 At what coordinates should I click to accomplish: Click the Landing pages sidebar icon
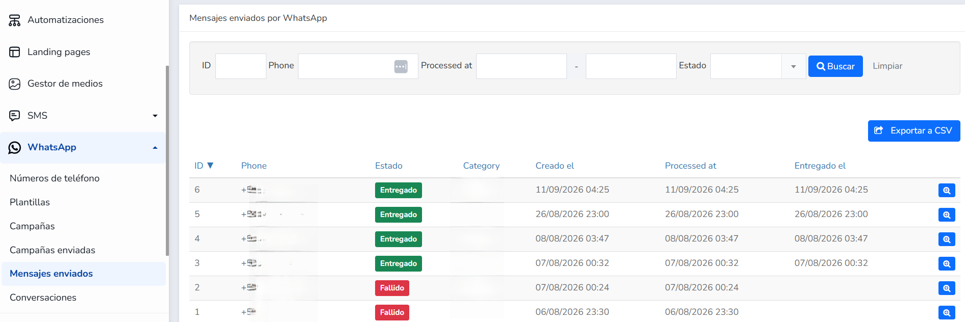tap(14, 52)
